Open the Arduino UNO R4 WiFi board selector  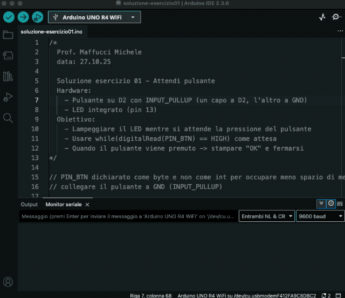94,17
